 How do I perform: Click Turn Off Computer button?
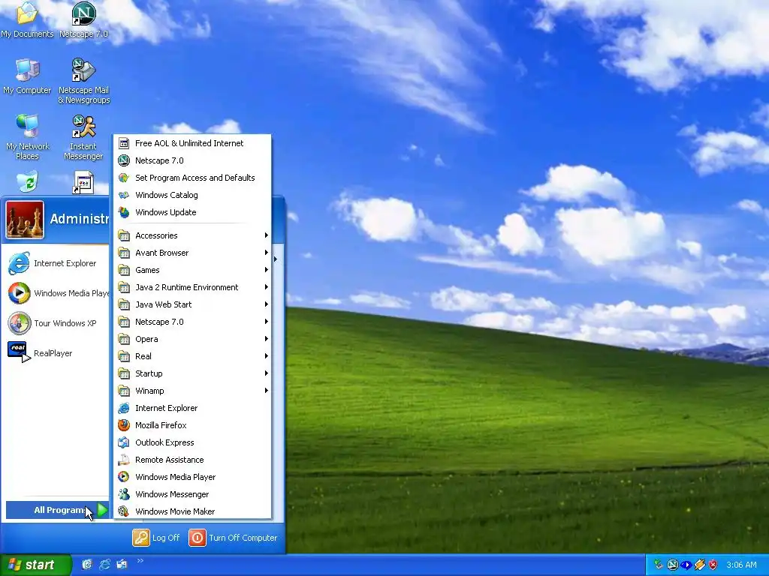(234, 538)
